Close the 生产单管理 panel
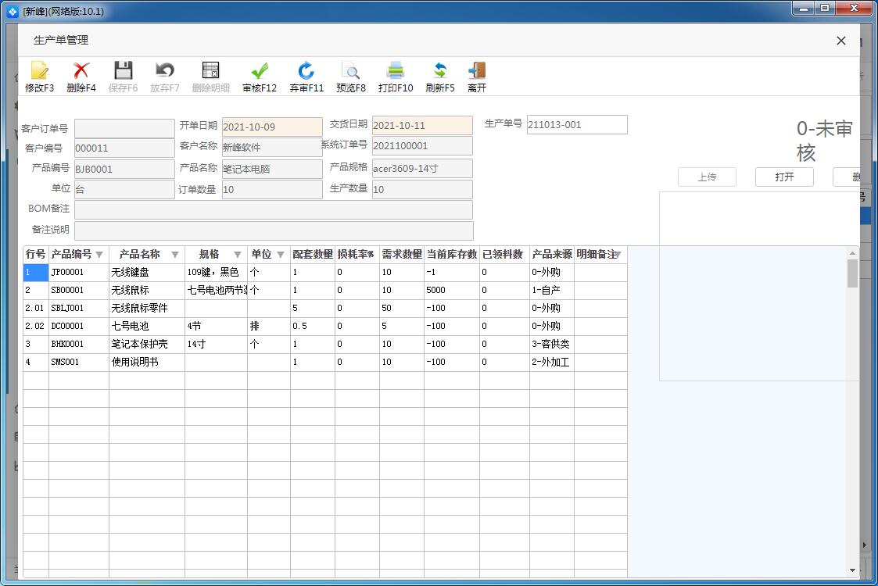The height and width of the screenshot is (586, 878). point(841,41)
